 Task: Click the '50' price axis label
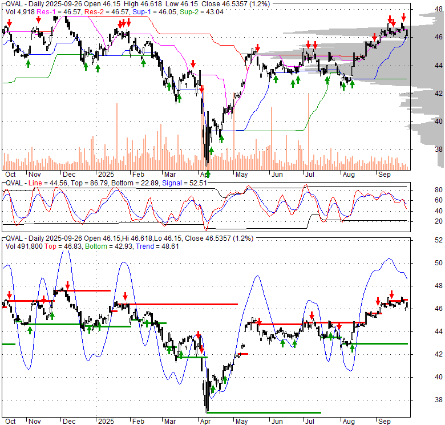(439, 263)
